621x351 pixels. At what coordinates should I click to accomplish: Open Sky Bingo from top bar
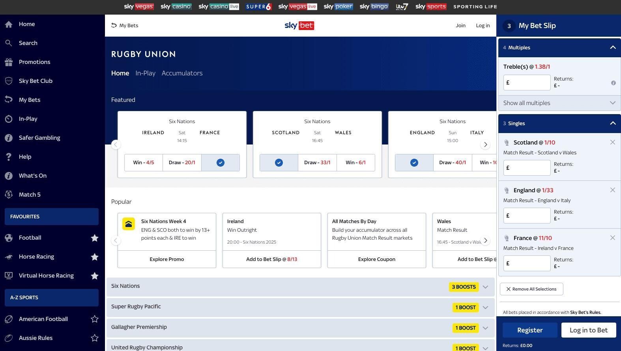click(374, 7)
